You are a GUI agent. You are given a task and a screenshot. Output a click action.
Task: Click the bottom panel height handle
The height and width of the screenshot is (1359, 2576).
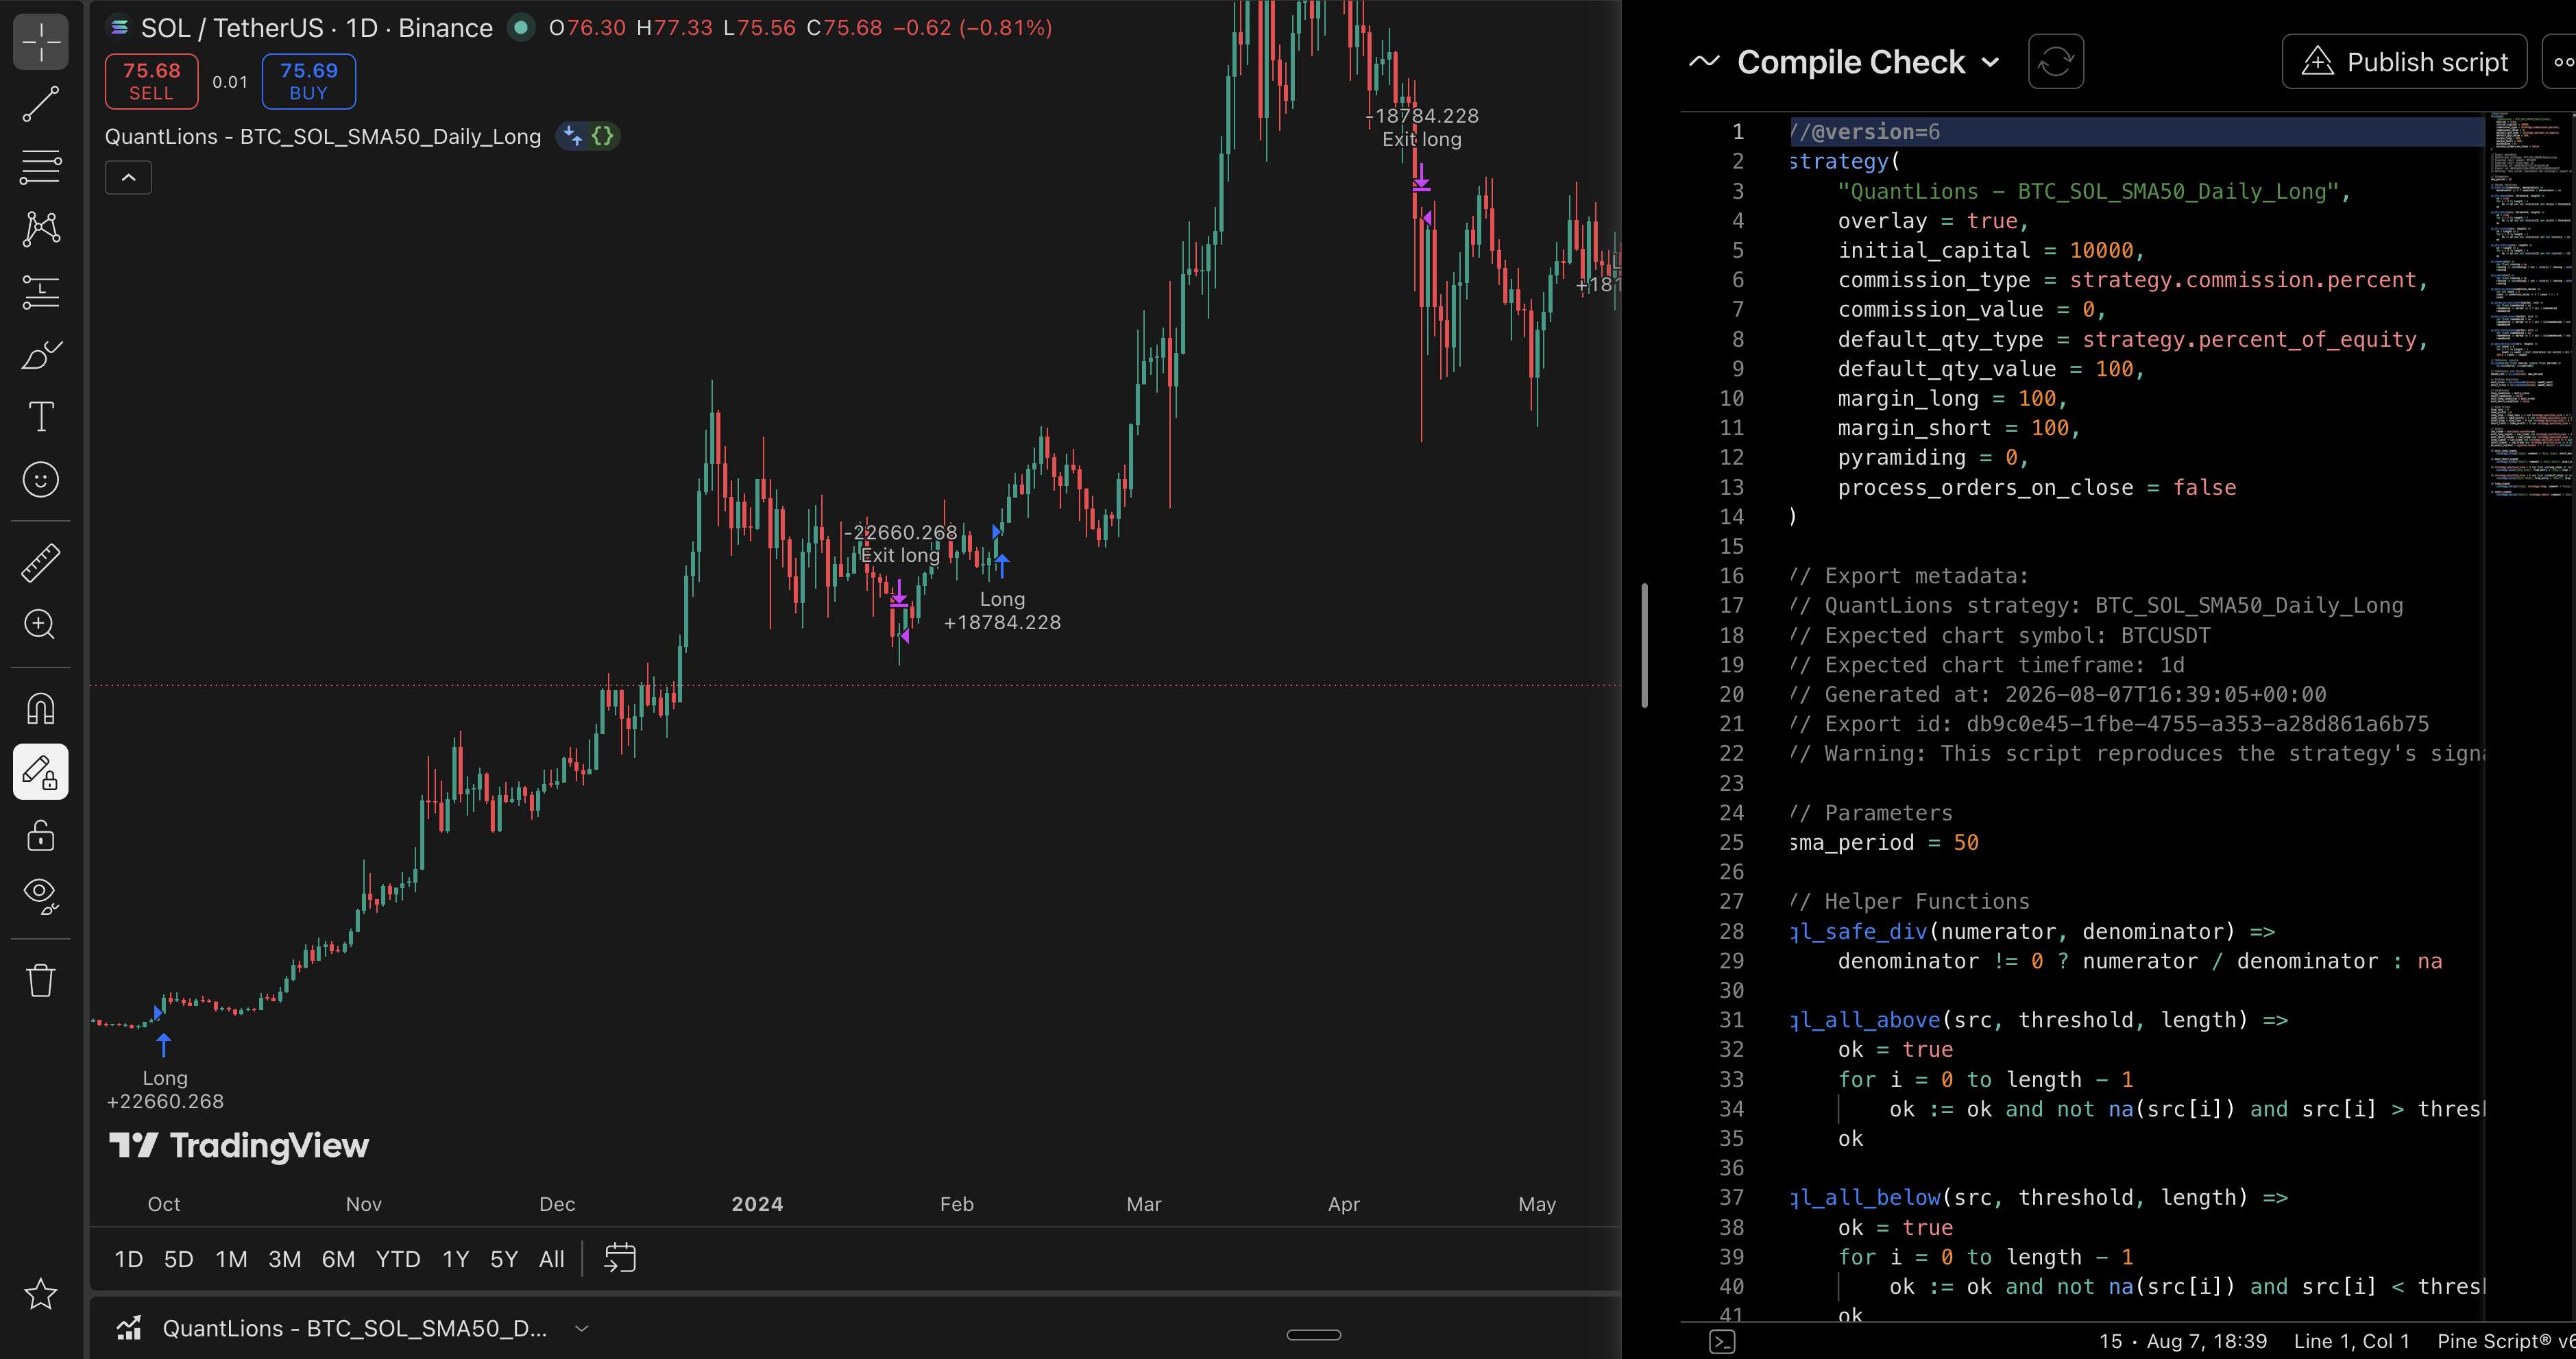(x=1313, y=1334)
